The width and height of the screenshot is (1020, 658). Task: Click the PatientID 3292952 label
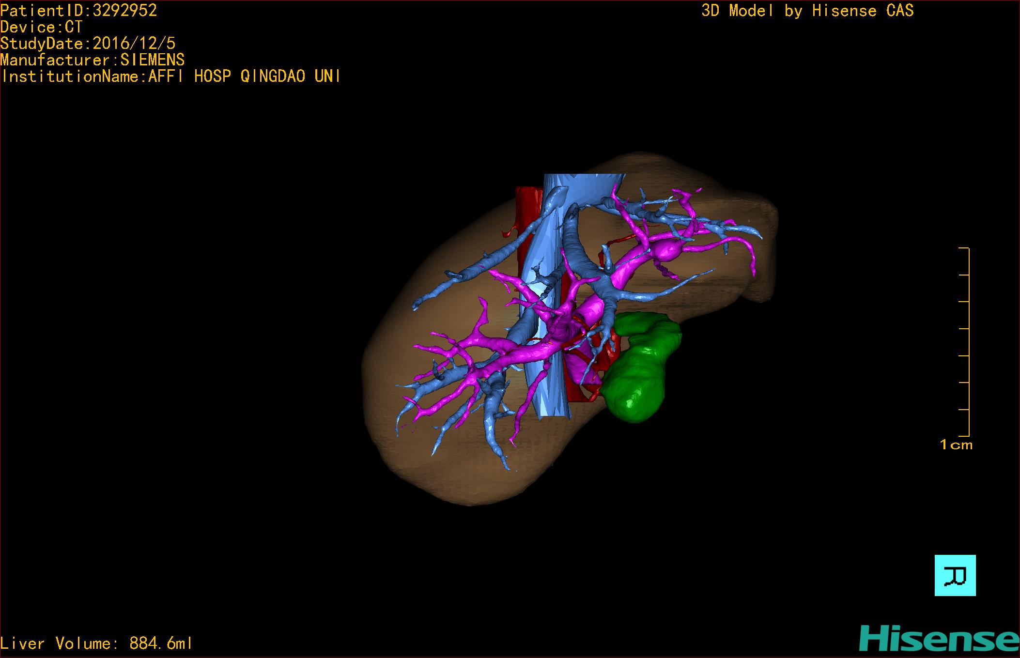[x=78, y=11]
